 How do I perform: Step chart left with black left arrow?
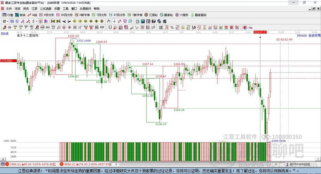point(64,21)
